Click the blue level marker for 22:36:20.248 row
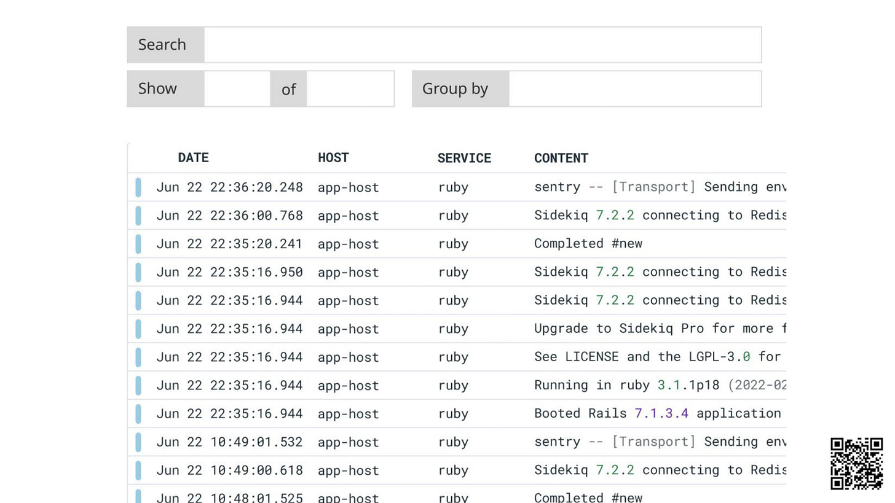 138,187
